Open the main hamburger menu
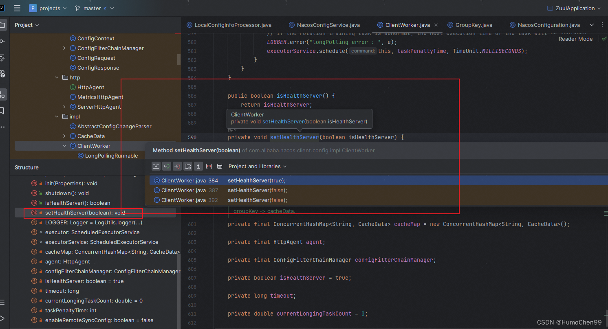This screenshot has height=329, width=608. (x=17, y=8)
